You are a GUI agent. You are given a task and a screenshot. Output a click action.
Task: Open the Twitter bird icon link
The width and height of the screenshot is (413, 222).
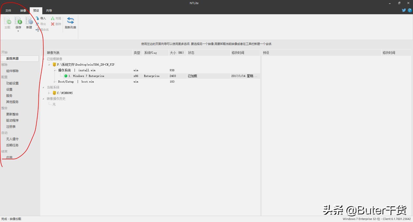pyautogui.click(x=404, y=10)
